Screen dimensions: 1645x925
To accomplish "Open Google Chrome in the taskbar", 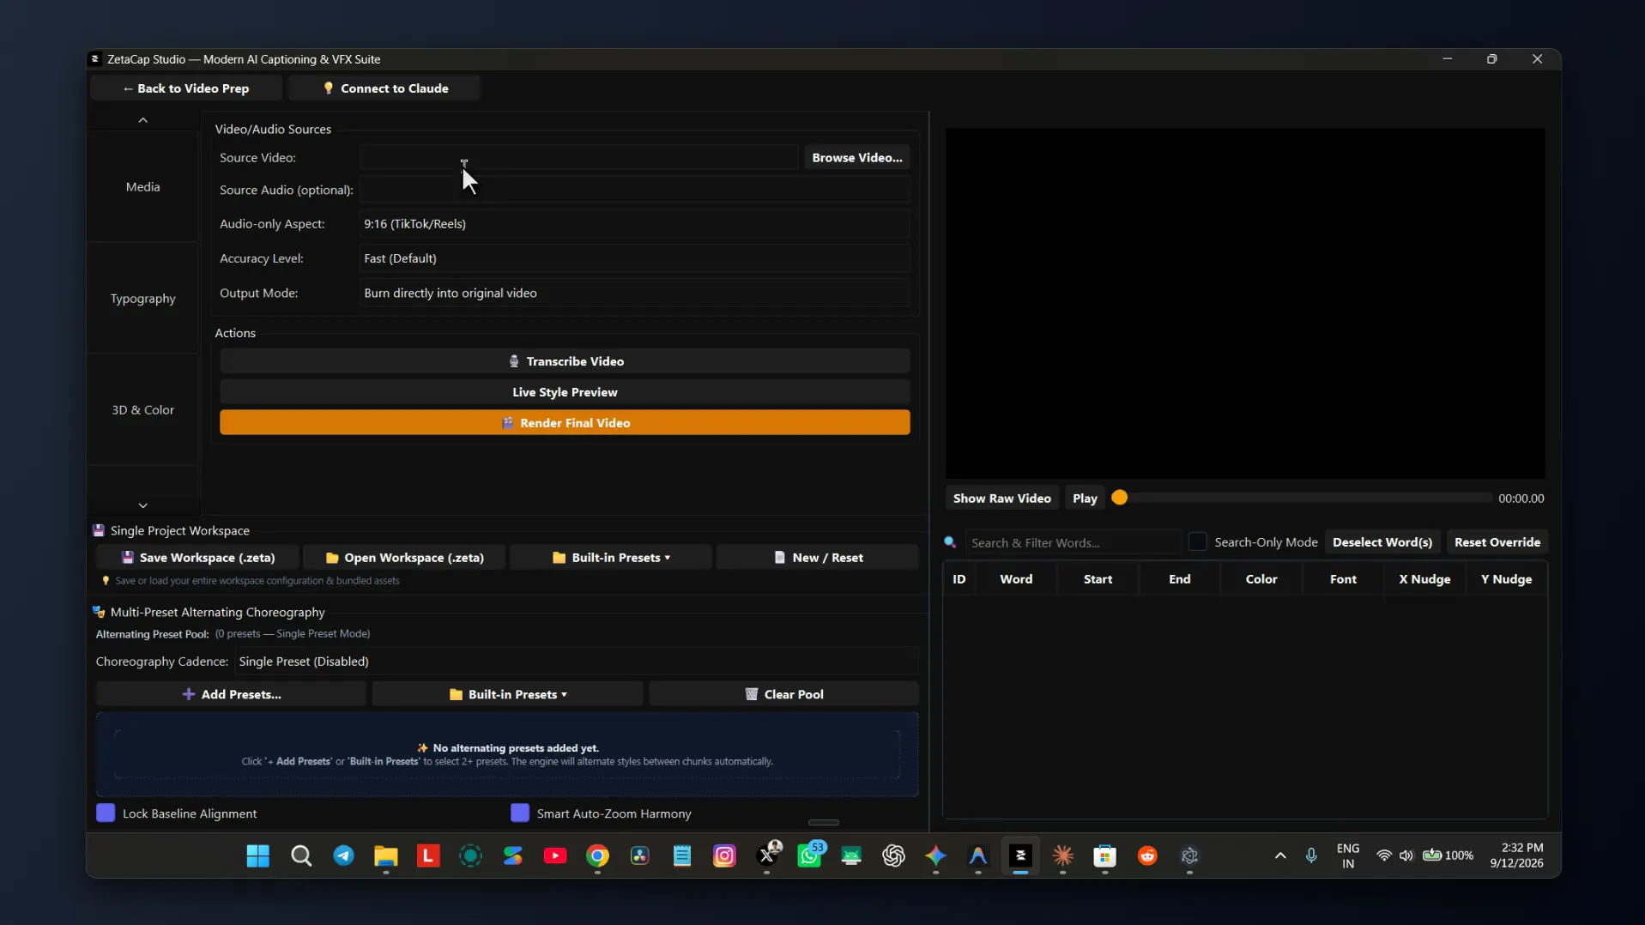I will point(597,855).
